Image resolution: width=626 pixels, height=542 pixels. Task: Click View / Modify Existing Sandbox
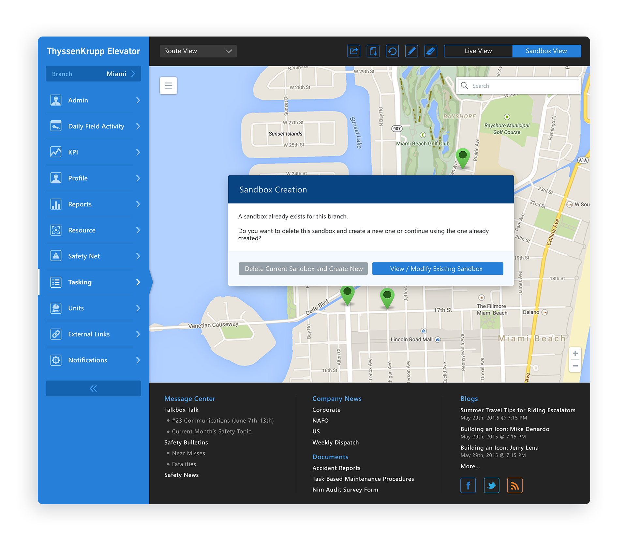click(x=438, y=269)
